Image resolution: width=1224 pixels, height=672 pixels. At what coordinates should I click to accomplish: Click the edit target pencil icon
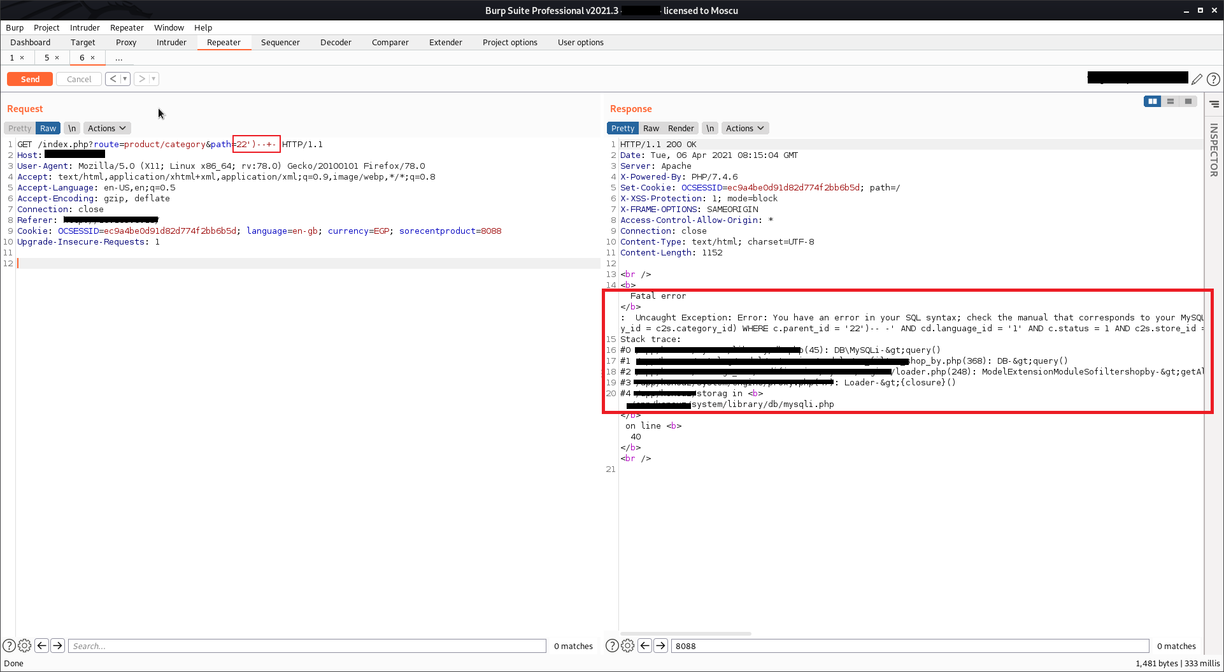point(1197,79)
